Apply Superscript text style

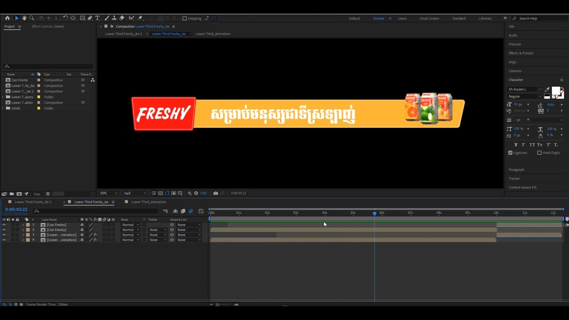(548, 145)
